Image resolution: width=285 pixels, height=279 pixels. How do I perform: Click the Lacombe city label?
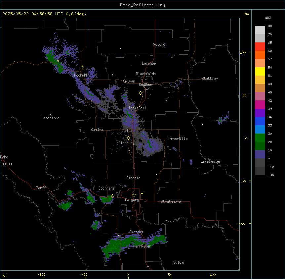click(149, 63)
